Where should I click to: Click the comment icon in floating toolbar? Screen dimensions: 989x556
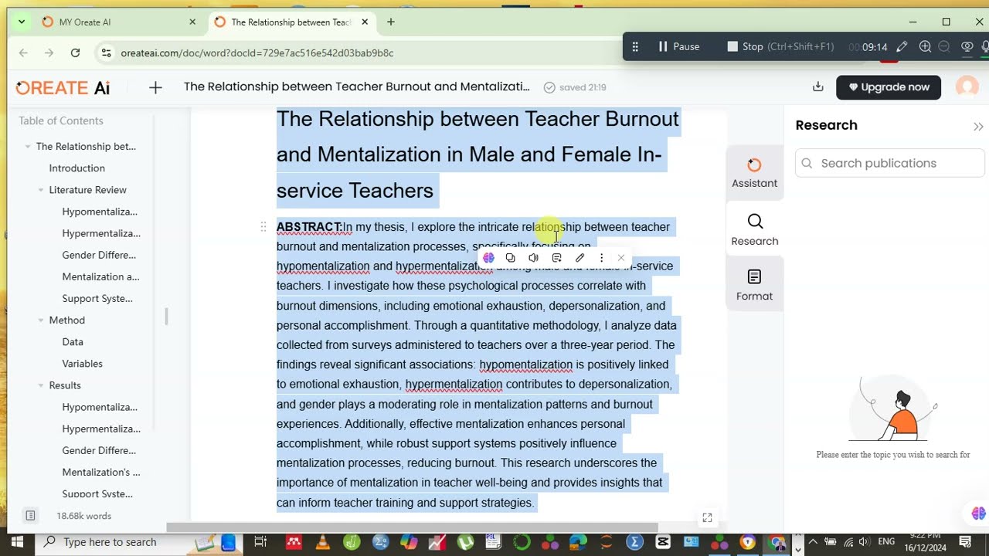[x=556, y=258]
